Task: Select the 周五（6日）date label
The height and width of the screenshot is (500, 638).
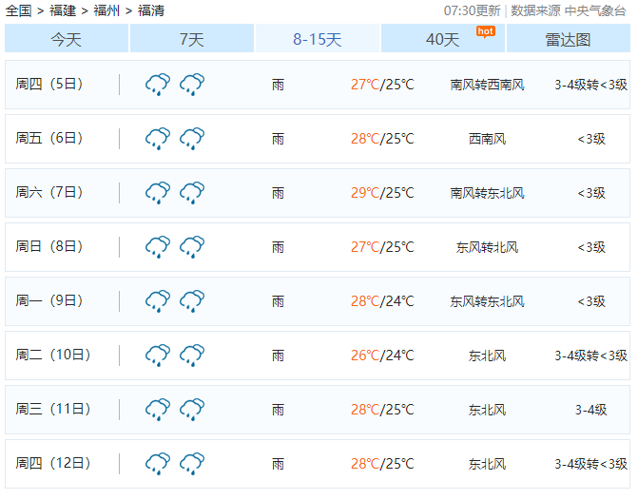Action: click(x=49, y=138)
